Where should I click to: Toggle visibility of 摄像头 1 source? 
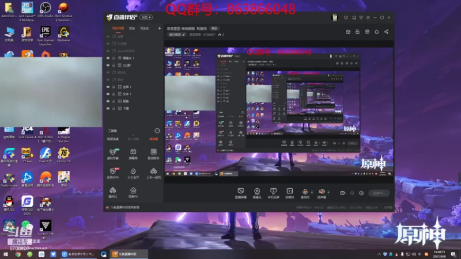coord(108,58)
